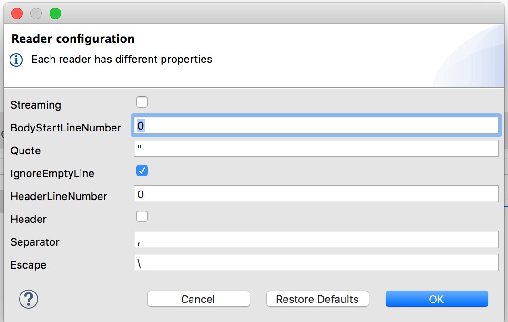
Task: Click the BodyStartLineNumber label text
Action: (66, 128)
